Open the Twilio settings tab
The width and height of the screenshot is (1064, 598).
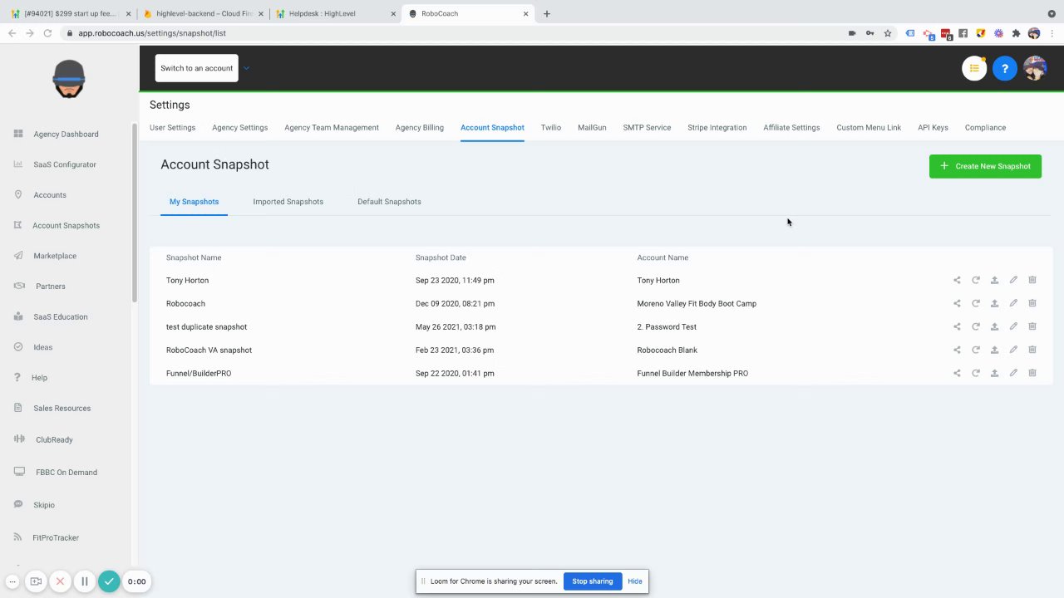[551, 128]
